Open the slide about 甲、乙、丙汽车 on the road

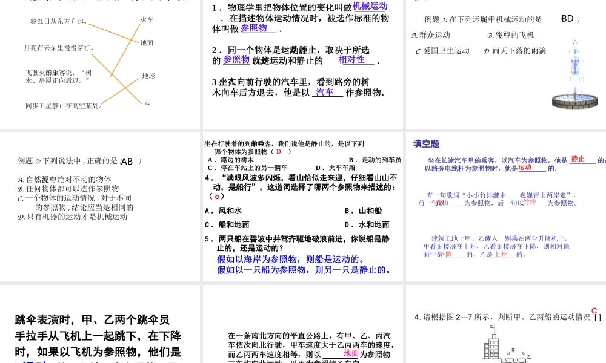click(302, 324)
